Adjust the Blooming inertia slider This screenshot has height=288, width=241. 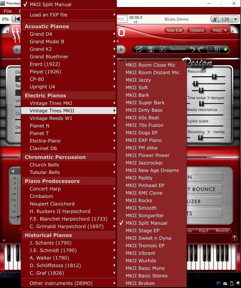(x=200, y=137)
